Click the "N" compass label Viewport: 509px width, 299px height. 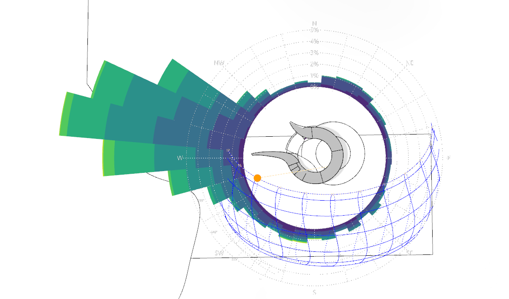pyautogui.click(x=314, y=24)
